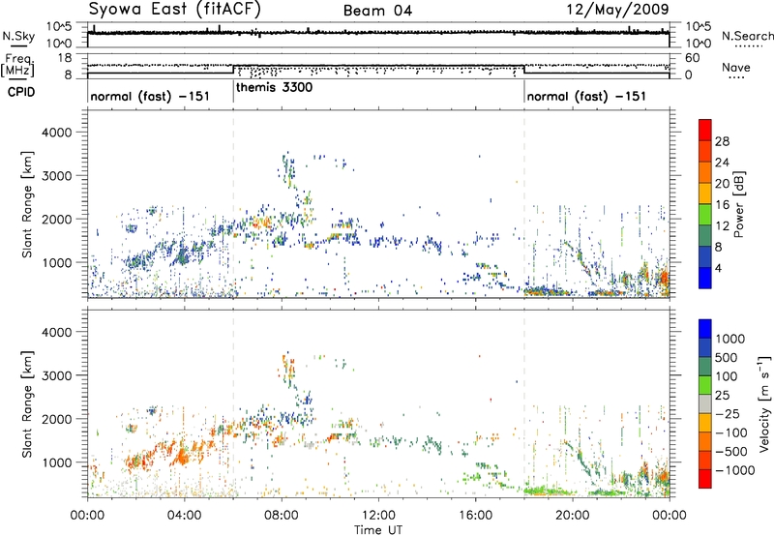Screen dimensions: 774x536
Task: Click the 'N.Search' legend label
Action: pyautogui.click(x=747, y=36)
